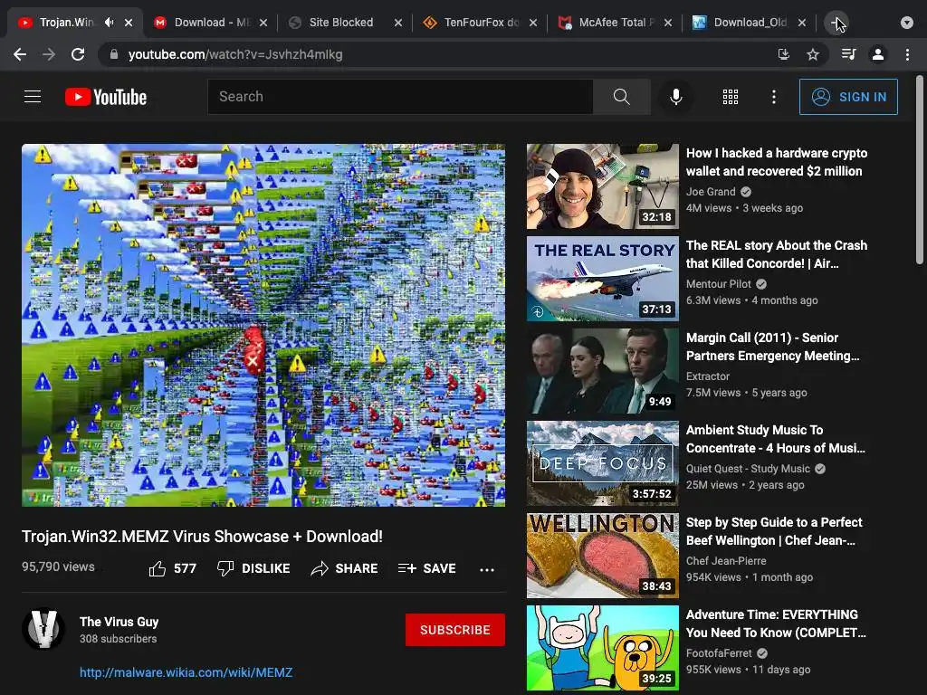Close the McAfee Total tab
Viewport: 927px width, 695px height.
coord(667,23)
